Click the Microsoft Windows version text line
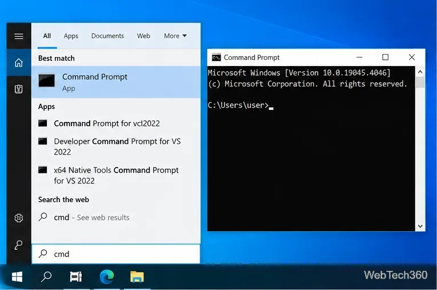Screen dimensions: 437x290 (x=299, y=73)
